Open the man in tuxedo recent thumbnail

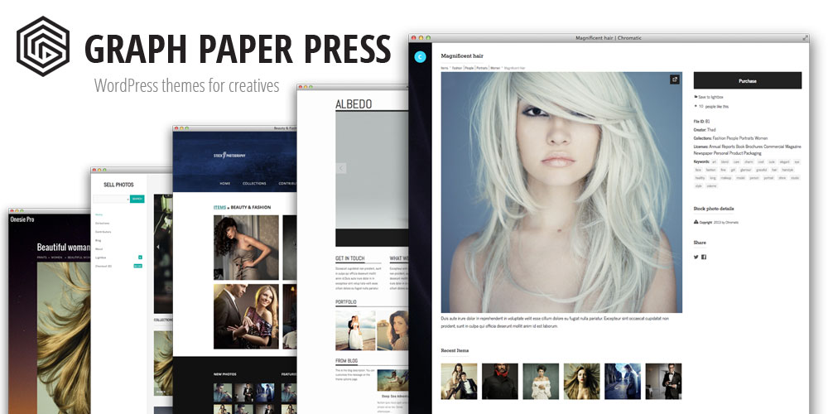coord(663,381)
